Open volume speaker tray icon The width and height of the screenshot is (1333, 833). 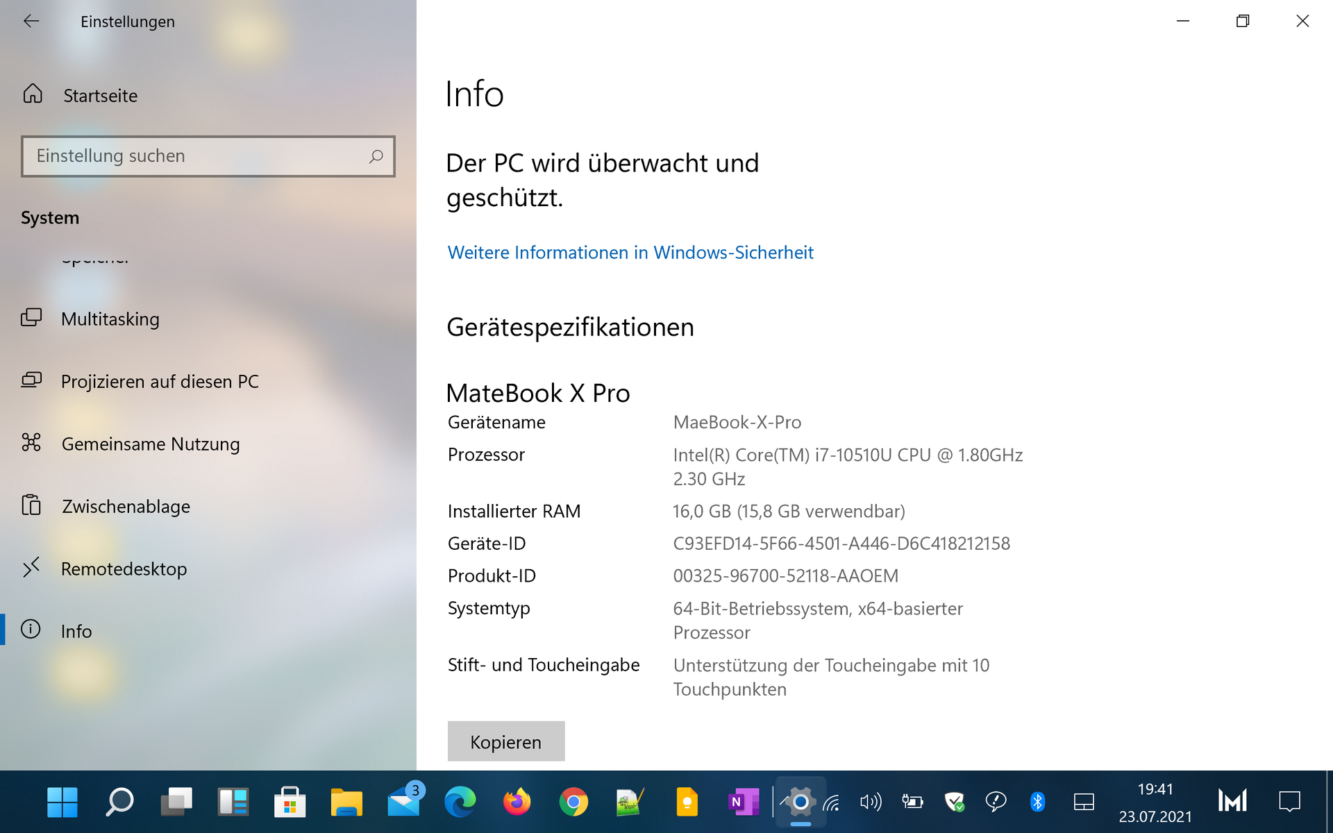pos(871,802)
